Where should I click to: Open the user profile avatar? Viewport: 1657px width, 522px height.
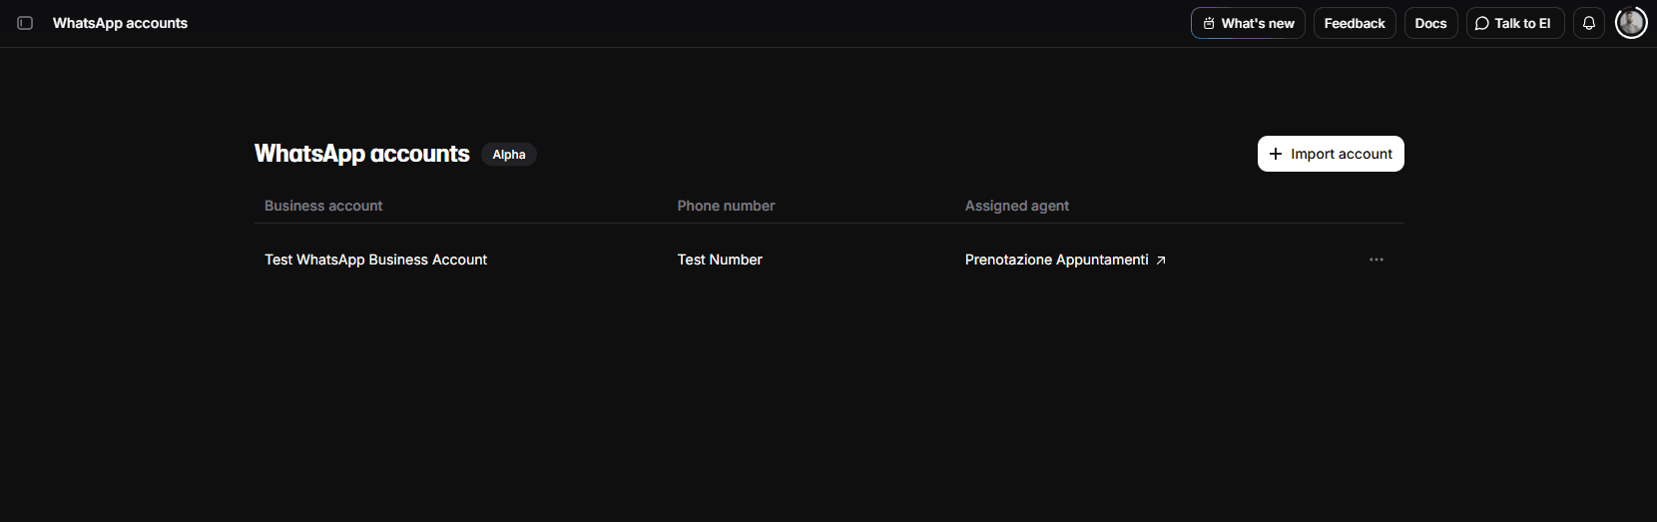pyautogui.click(x=1631, y=23)
